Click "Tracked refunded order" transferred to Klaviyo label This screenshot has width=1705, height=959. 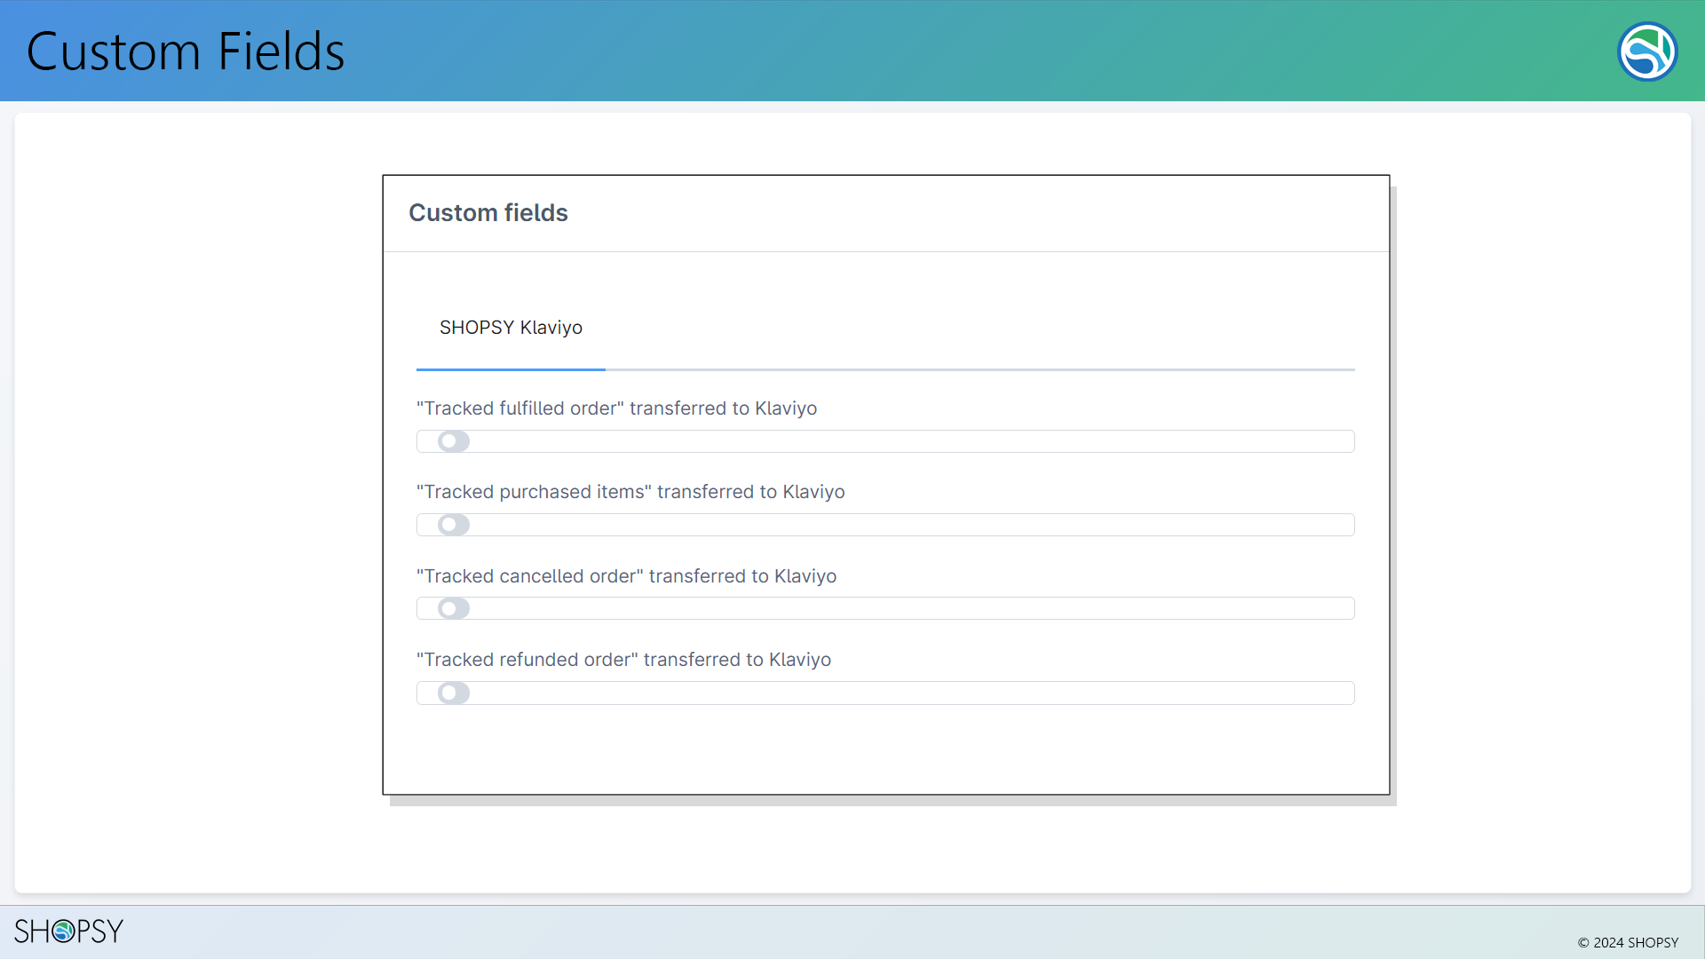[623, 660]
